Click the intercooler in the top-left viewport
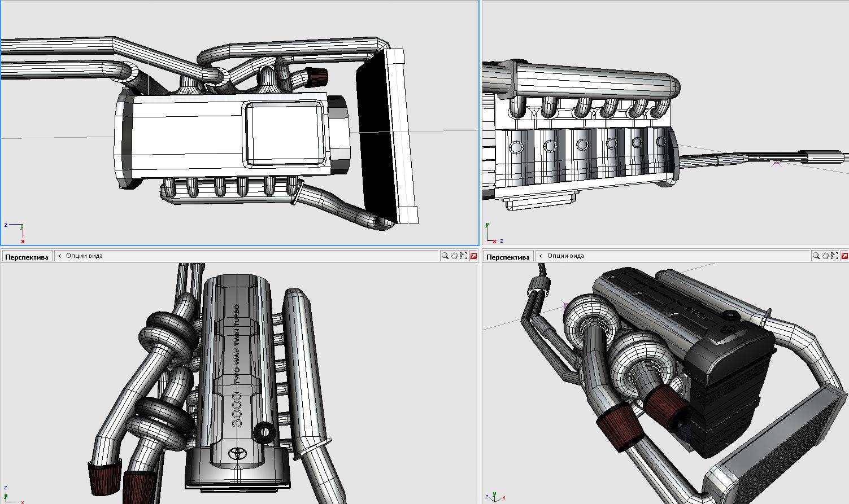Viewport: 849px width, 504px height. (387, 136)
